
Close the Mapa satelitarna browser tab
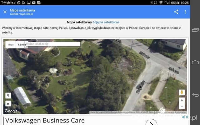pos(5,12)
